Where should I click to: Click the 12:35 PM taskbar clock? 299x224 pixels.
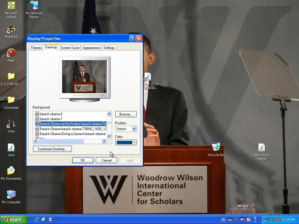click(x=288, y=220)
